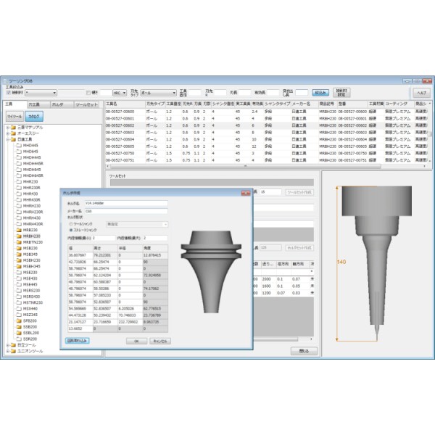Switch to the ツールセット tab
Viewport: 435px width, 435px height.
click(x=86, y=104)
